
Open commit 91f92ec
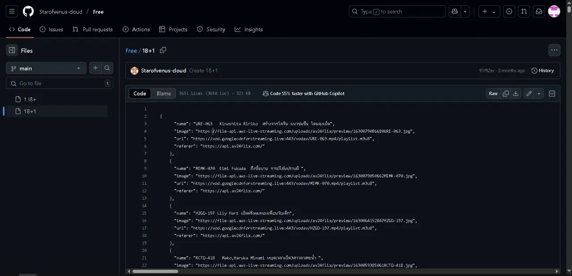point(487,71)
